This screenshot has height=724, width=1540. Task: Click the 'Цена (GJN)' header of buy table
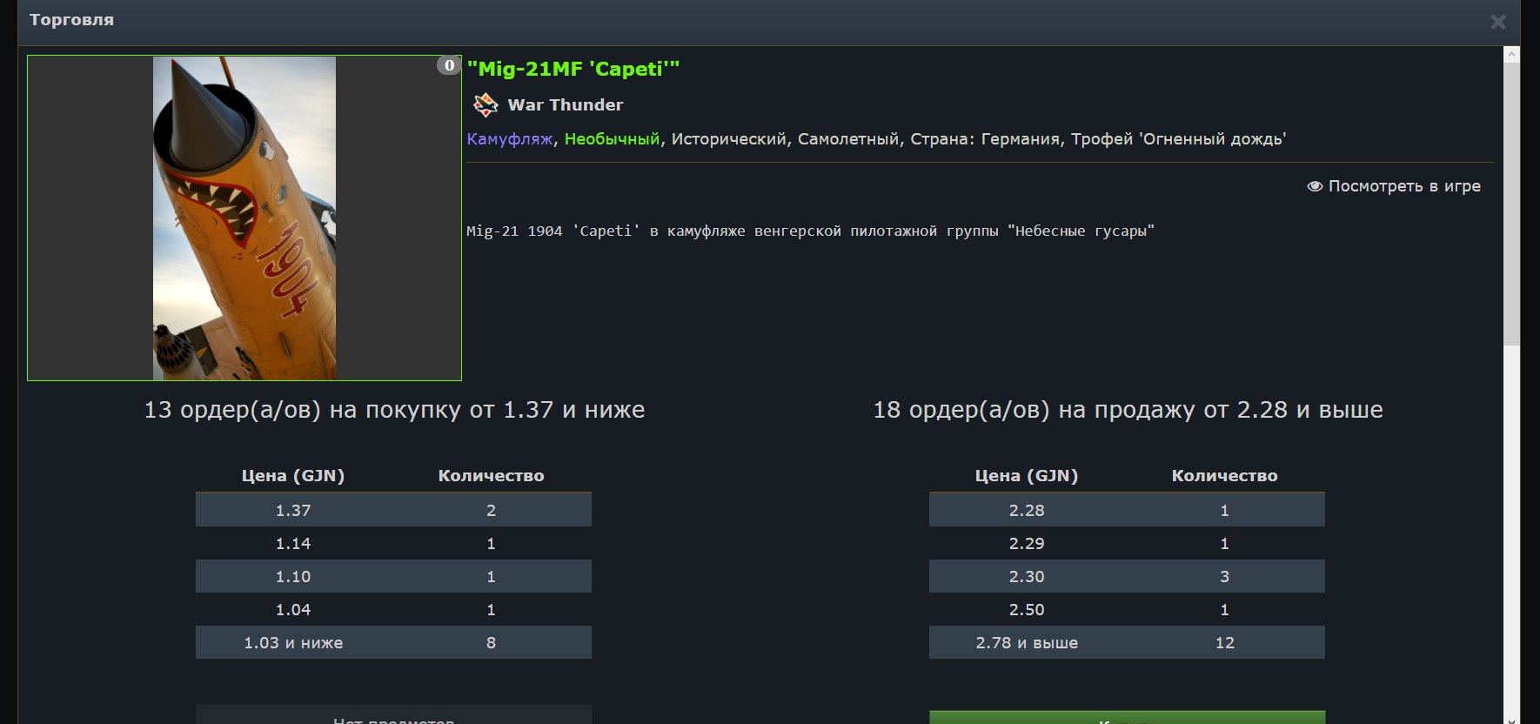click(x=293, y=476)
